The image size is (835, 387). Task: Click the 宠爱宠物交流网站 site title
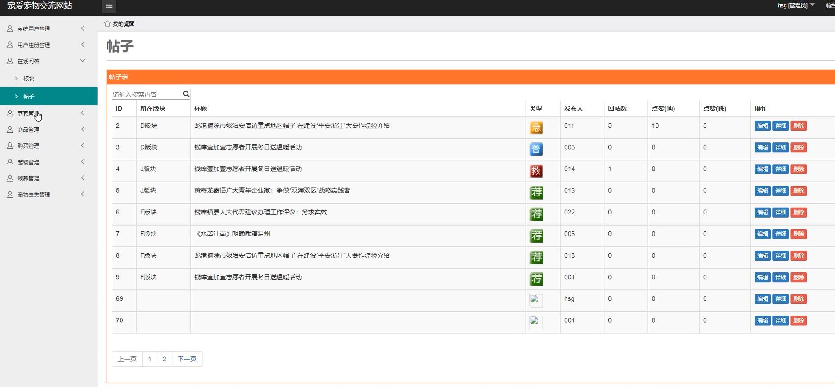tap(40, 6)
